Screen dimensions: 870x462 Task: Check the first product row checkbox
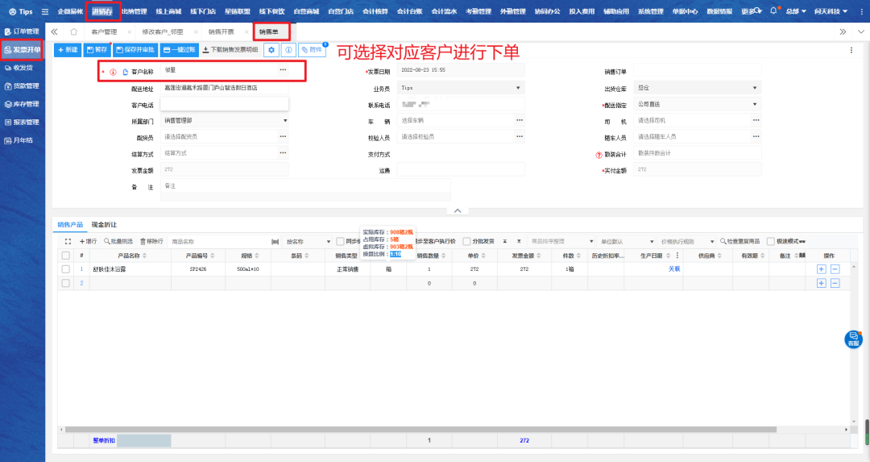[x=66, y=269]
